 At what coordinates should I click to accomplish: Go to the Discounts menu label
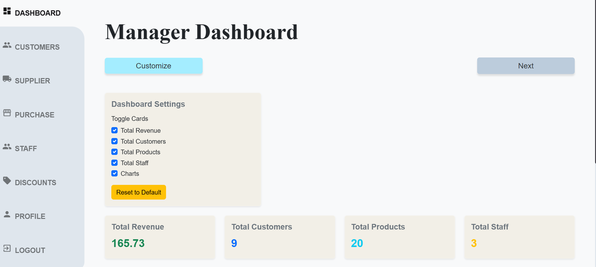[x=36, y=183]
